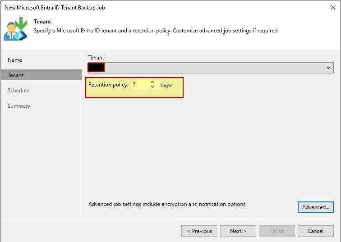Image resolution: width=341 pixels, height=242 pixels.
Task: Select the Tenant wizard step
Action: point(41,75)
